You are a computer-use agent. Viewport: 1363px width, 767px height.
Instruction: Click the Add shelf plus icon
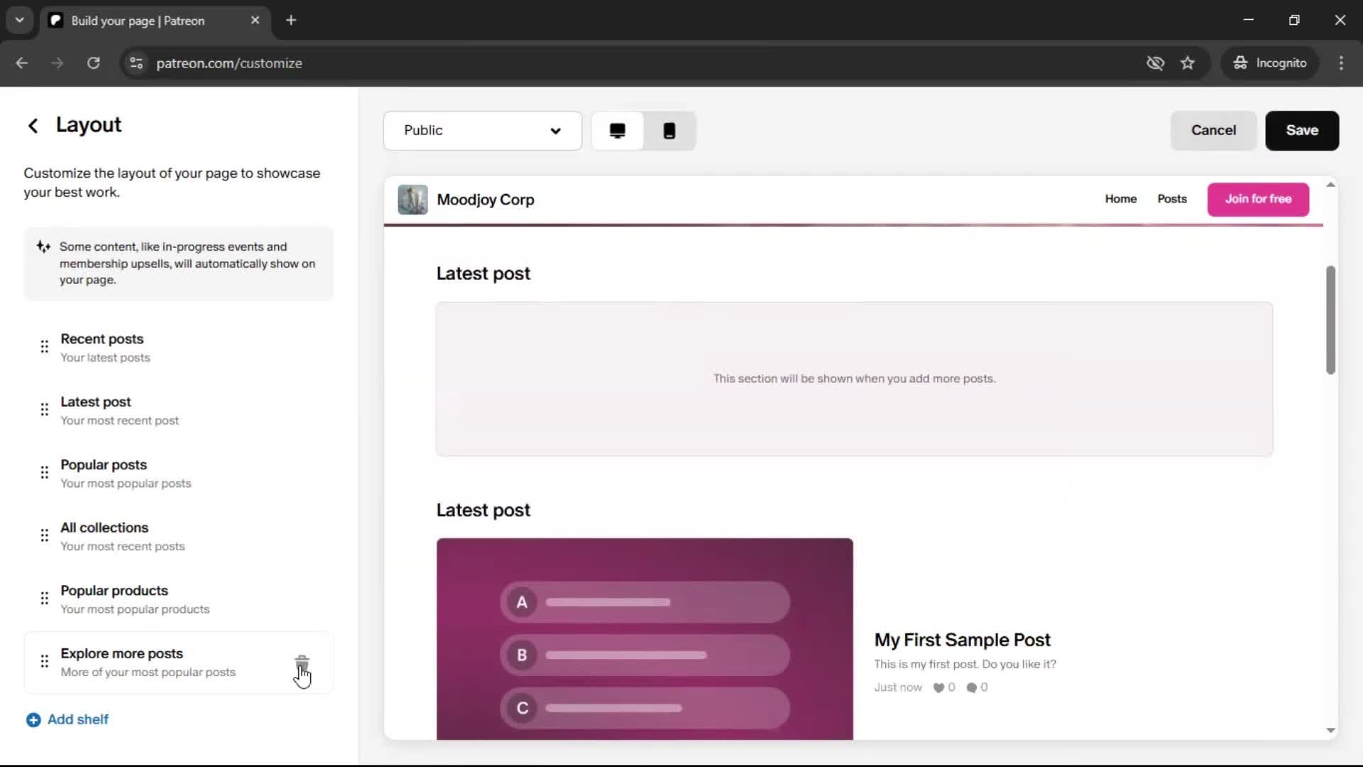pyautogui.click(x=33, y=719)
